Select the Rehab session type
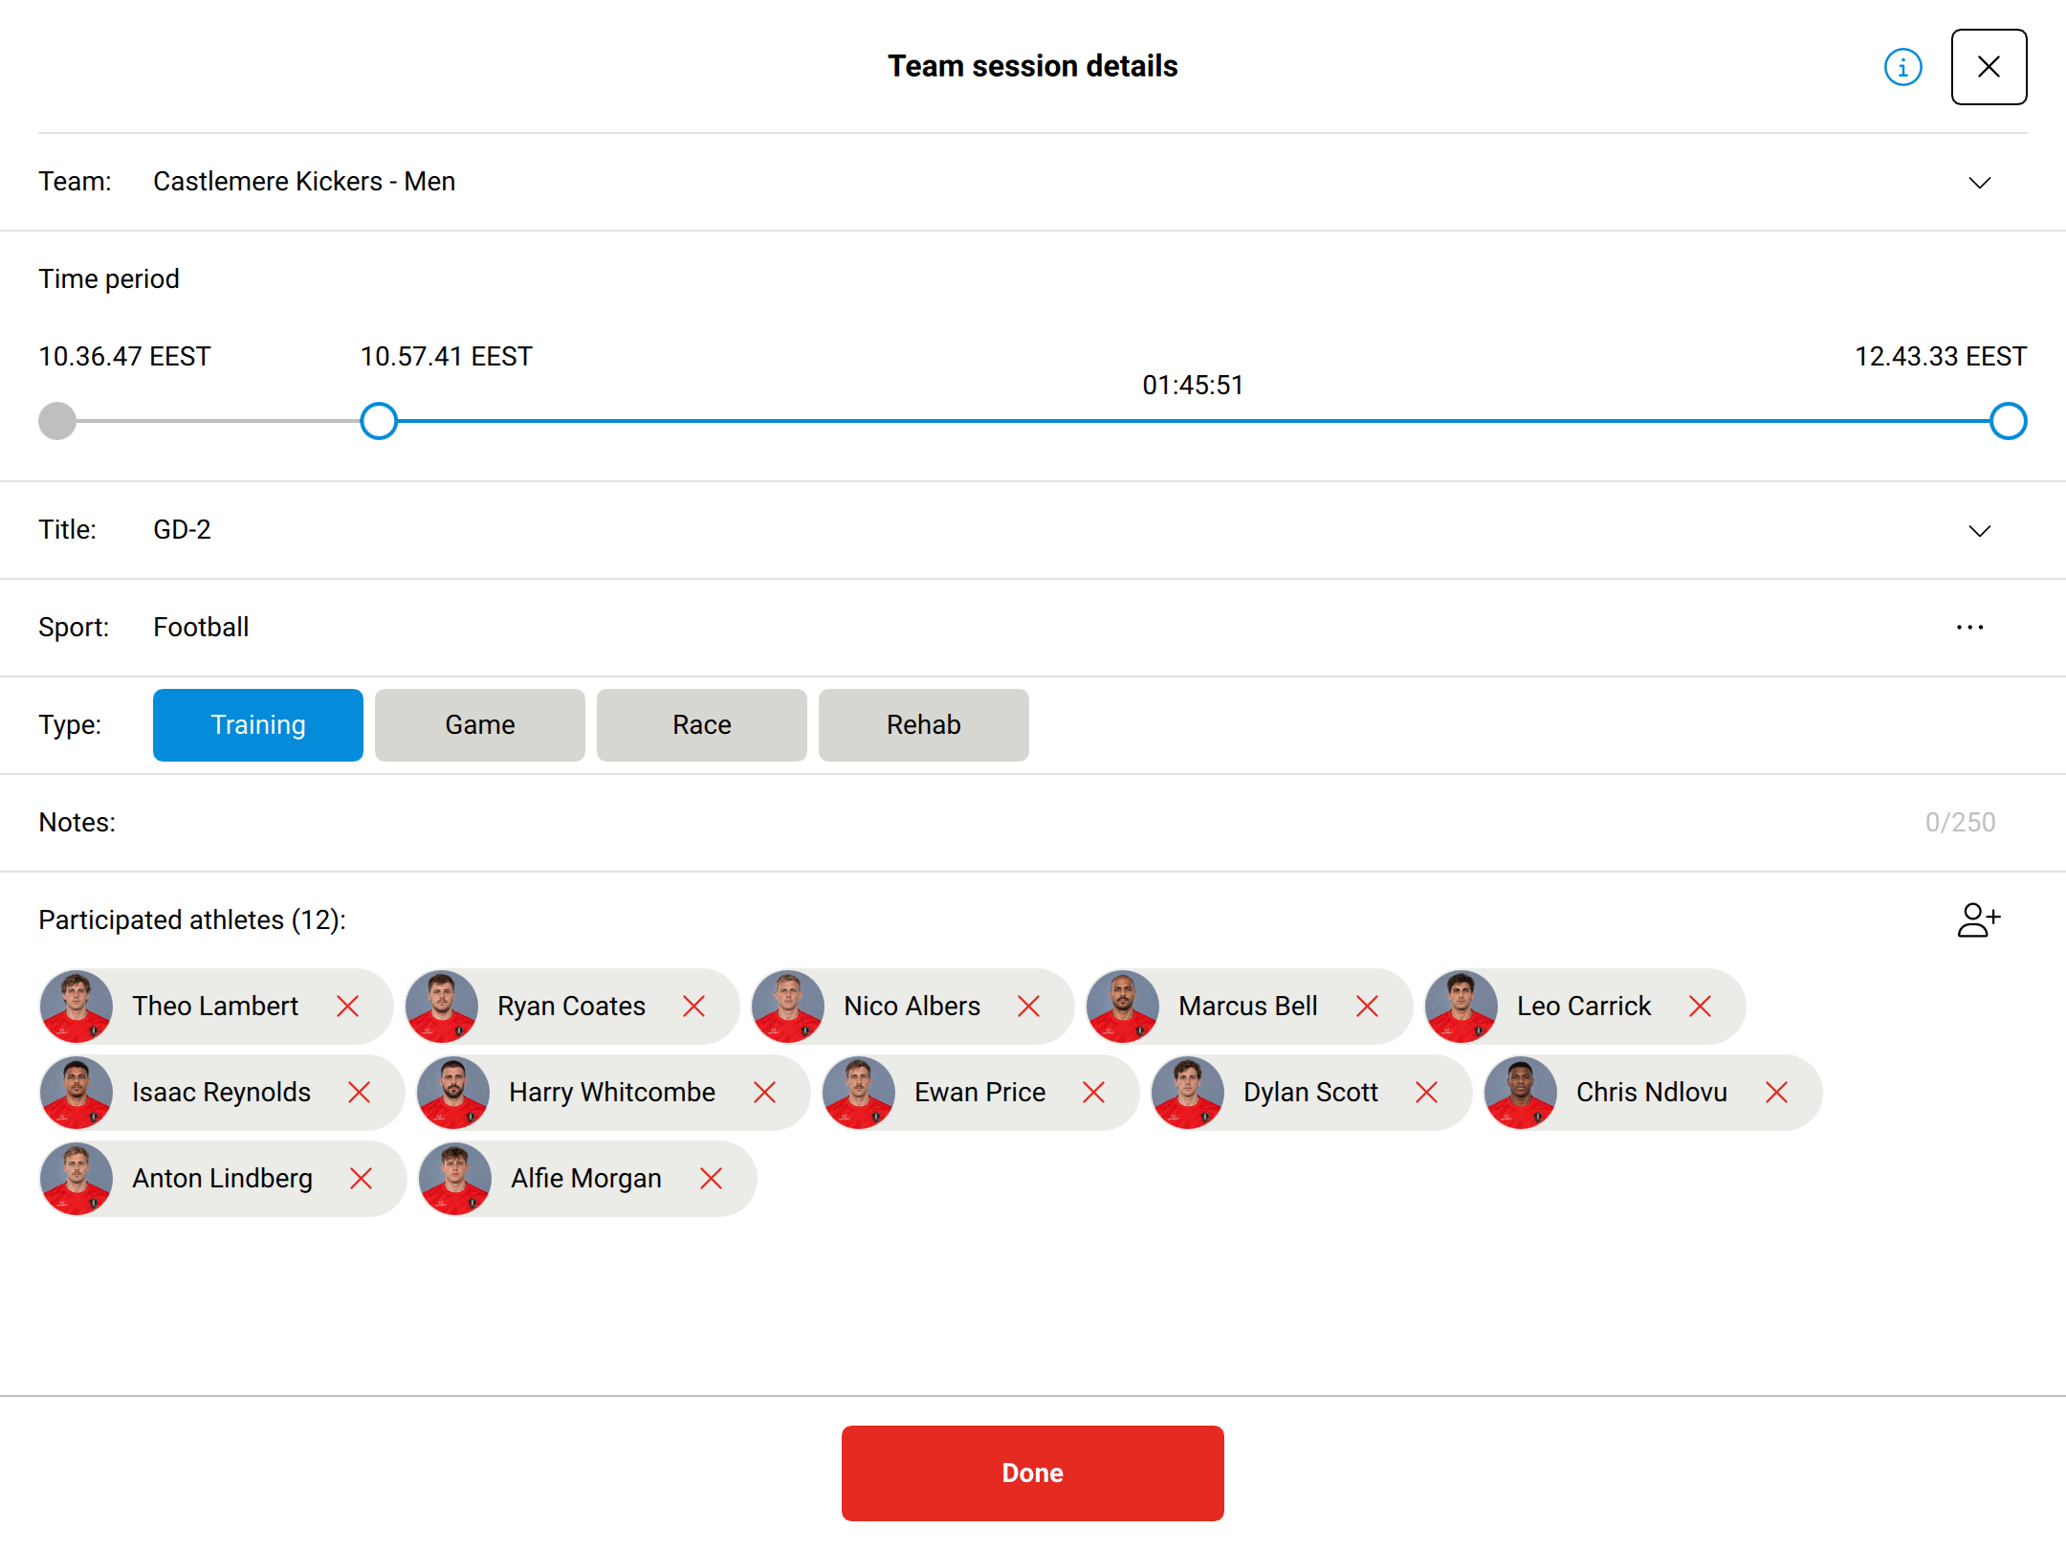The height and width of the screenshot is (1550, 2066). point(924,725)
